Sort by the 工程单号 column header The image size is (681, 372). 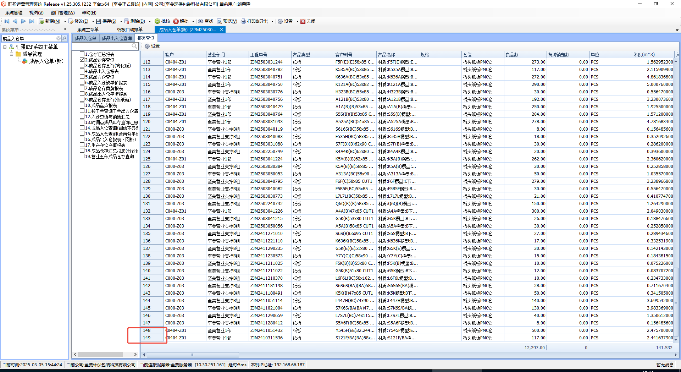coord(270,55)
